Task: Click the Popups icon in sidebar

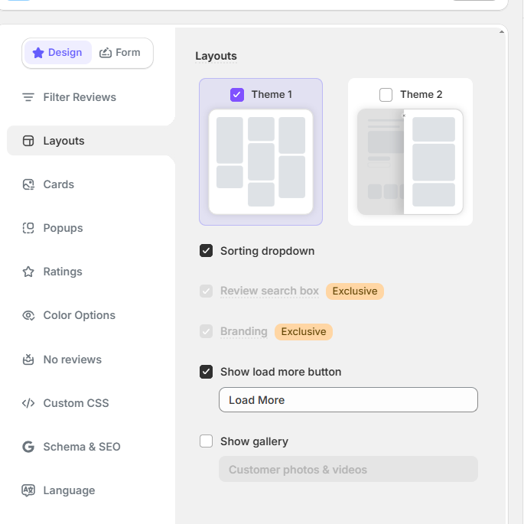Action: 28,228
